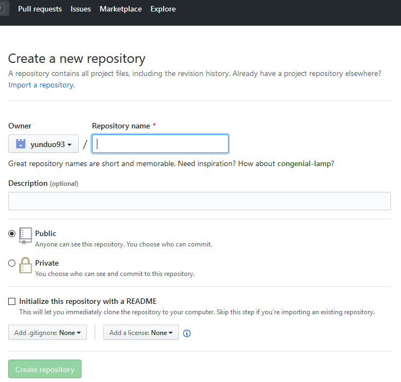Expand the Add .gitignore dropdown
This screenshot has height=382, width=401.
tap(48, 332)
